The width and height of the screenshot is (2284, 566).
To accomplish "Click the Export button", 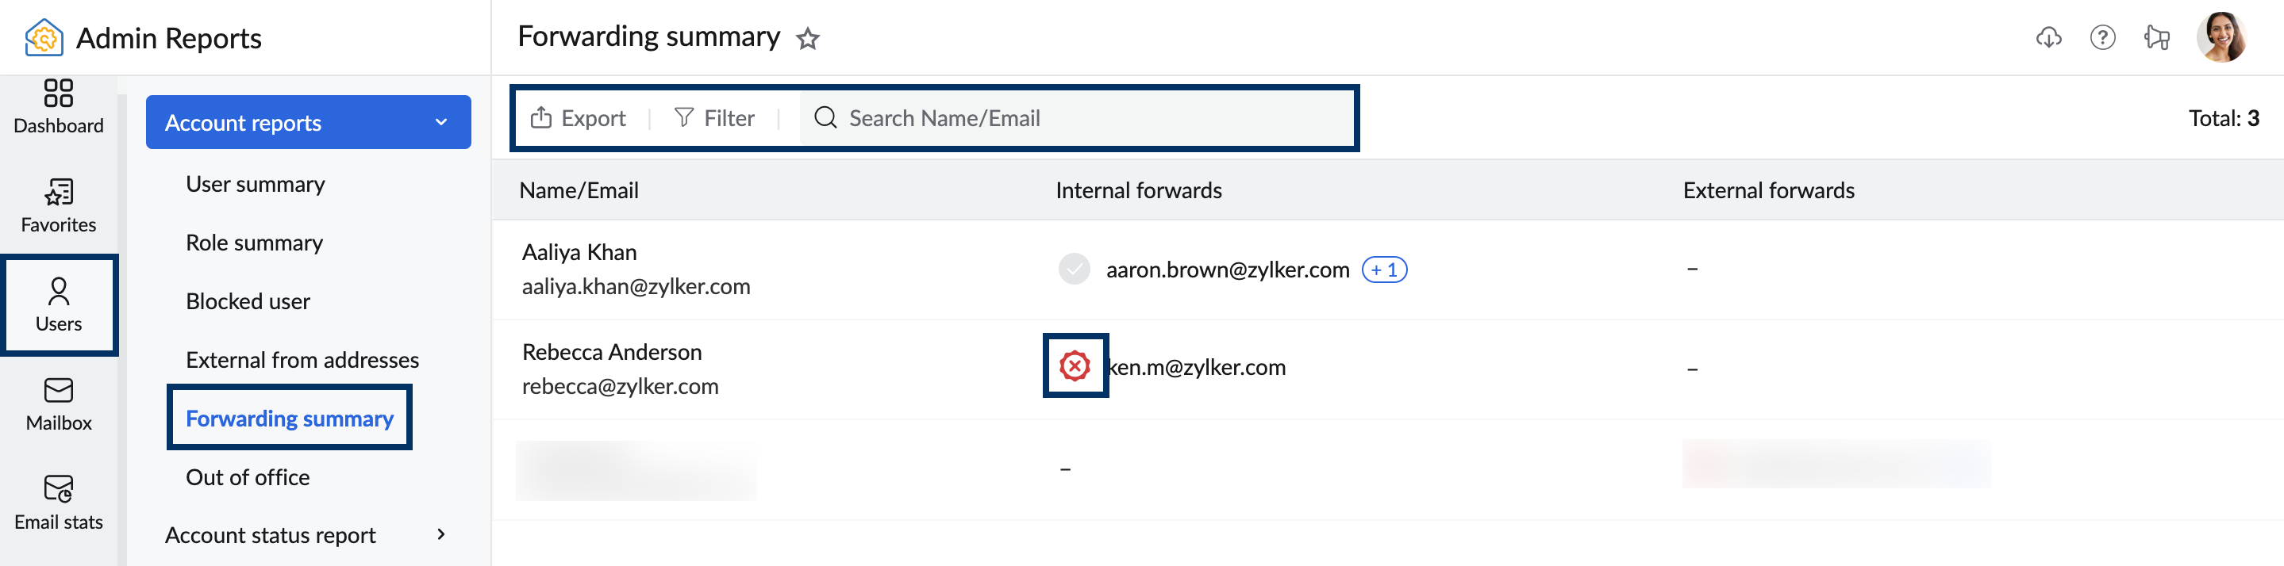I will 578,119.
